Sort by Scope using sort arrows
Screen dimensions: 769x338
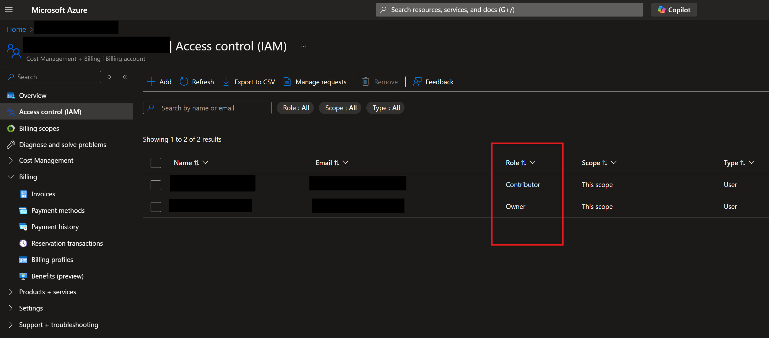[605, 163]
